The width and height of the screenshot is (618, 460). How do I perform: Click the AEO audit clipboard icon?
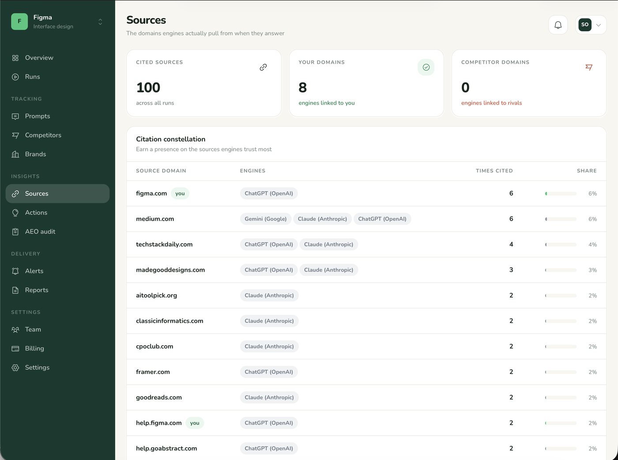[15, 232]
